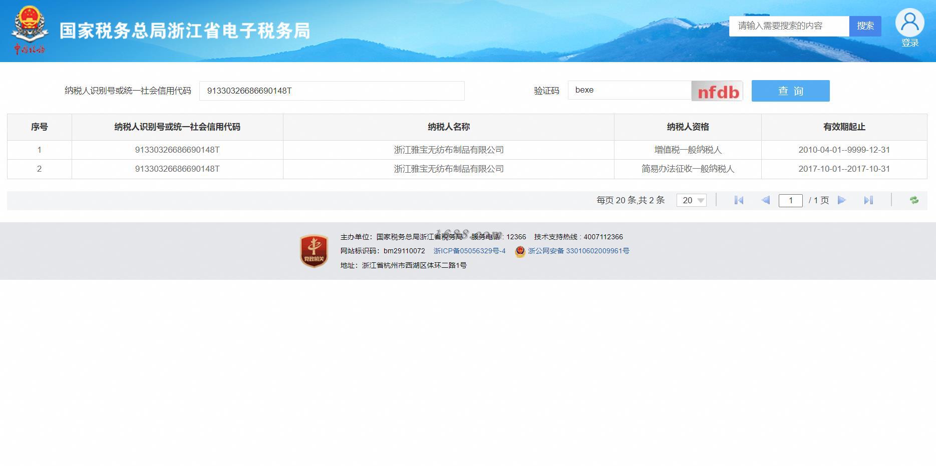The width and height of the screenshot is (936, 466).
Task: Go to previous page arrow
Action: click(x=765, y=200)
